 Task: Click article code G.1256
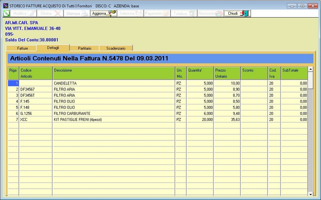click(x=26, y=114)
